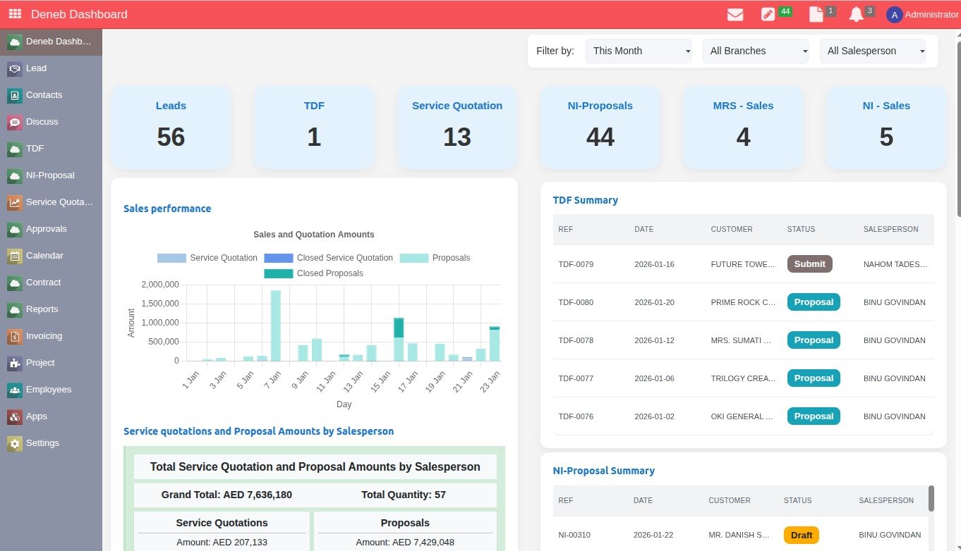Toggle Proposals legend series in chart
This screenshot has width=961, height=551.
[x=435, y=258]
